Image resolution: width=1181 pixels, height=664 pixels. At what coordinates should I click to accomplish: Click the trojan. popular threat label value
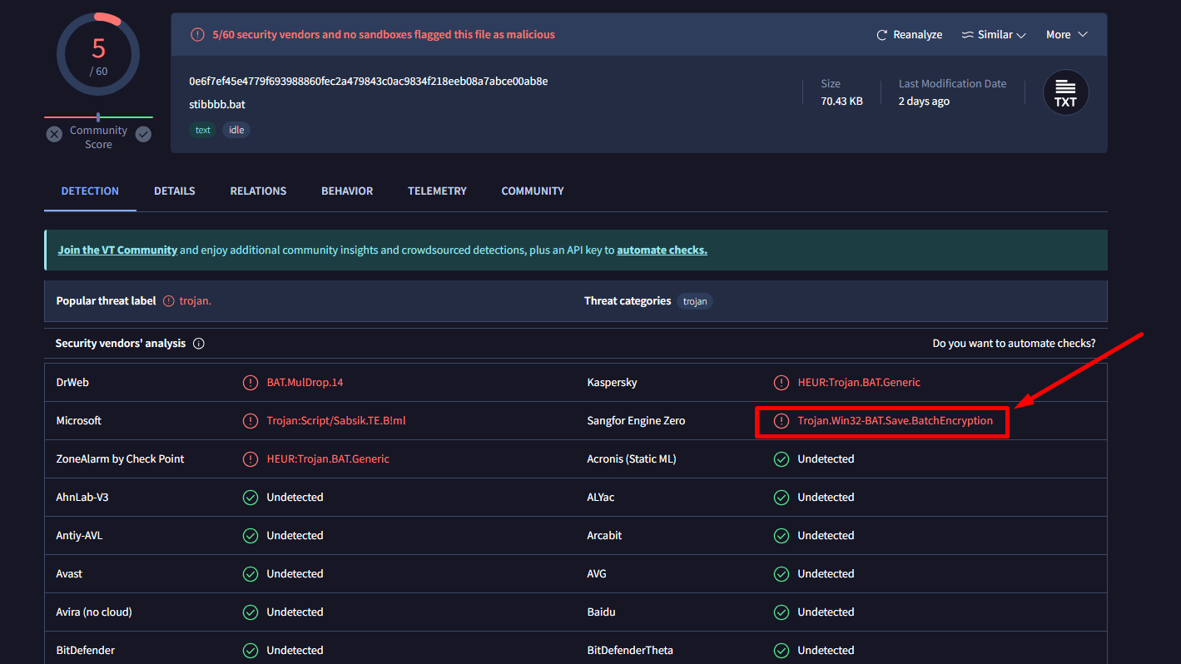tap(196, 301)
